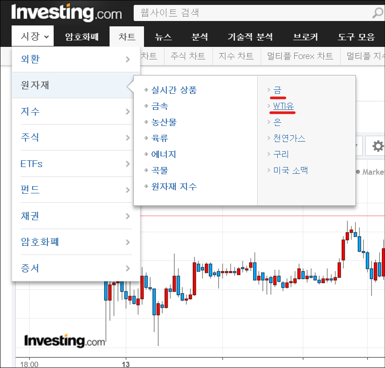
Task: Open the 차트 navigation tab
Action: 127,37
